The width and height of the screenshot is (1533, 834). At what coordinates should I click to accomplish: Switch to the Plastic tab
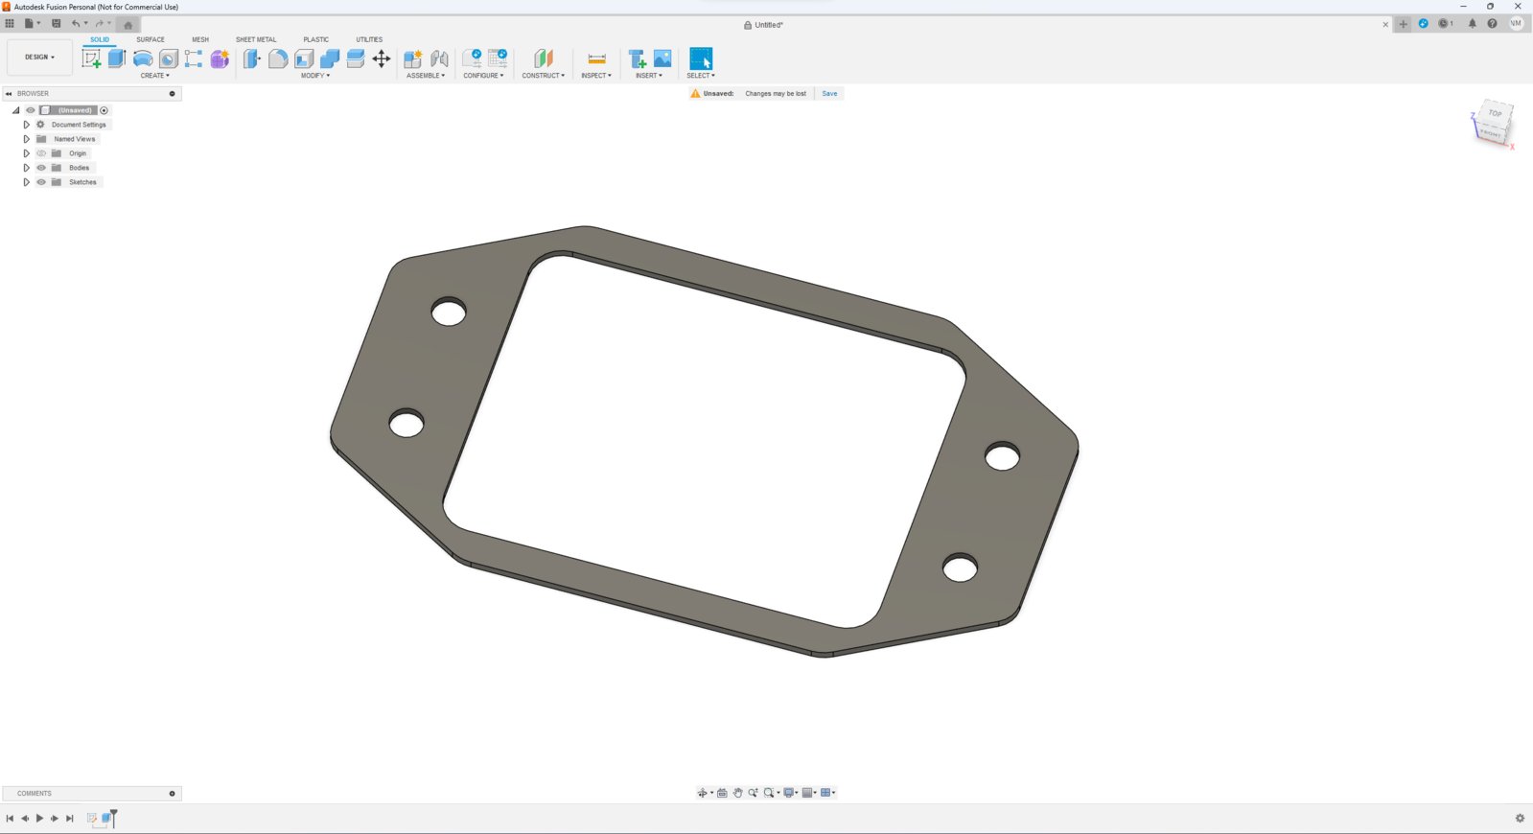pos(316,39)
